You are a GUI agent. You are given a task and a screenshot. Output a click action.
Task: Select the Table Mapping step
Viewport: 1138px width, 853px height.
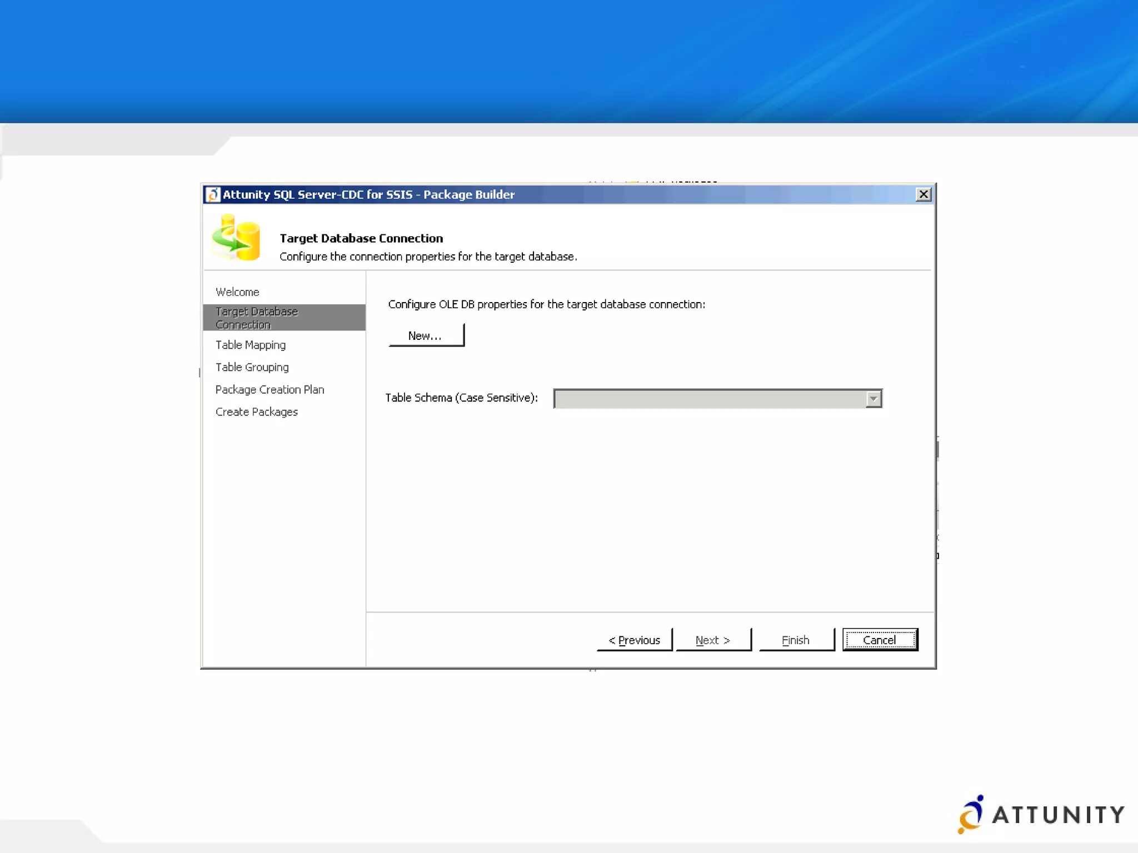coord(251,345)
